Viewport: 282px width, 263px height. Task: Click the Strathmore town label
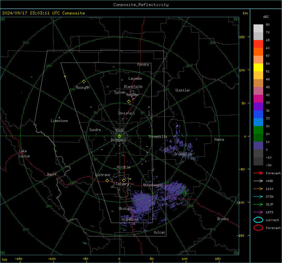click(x=153, y=185)
